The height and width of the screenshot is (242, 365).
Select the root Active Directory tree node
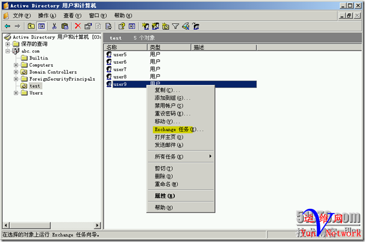[x=52, y=37]
